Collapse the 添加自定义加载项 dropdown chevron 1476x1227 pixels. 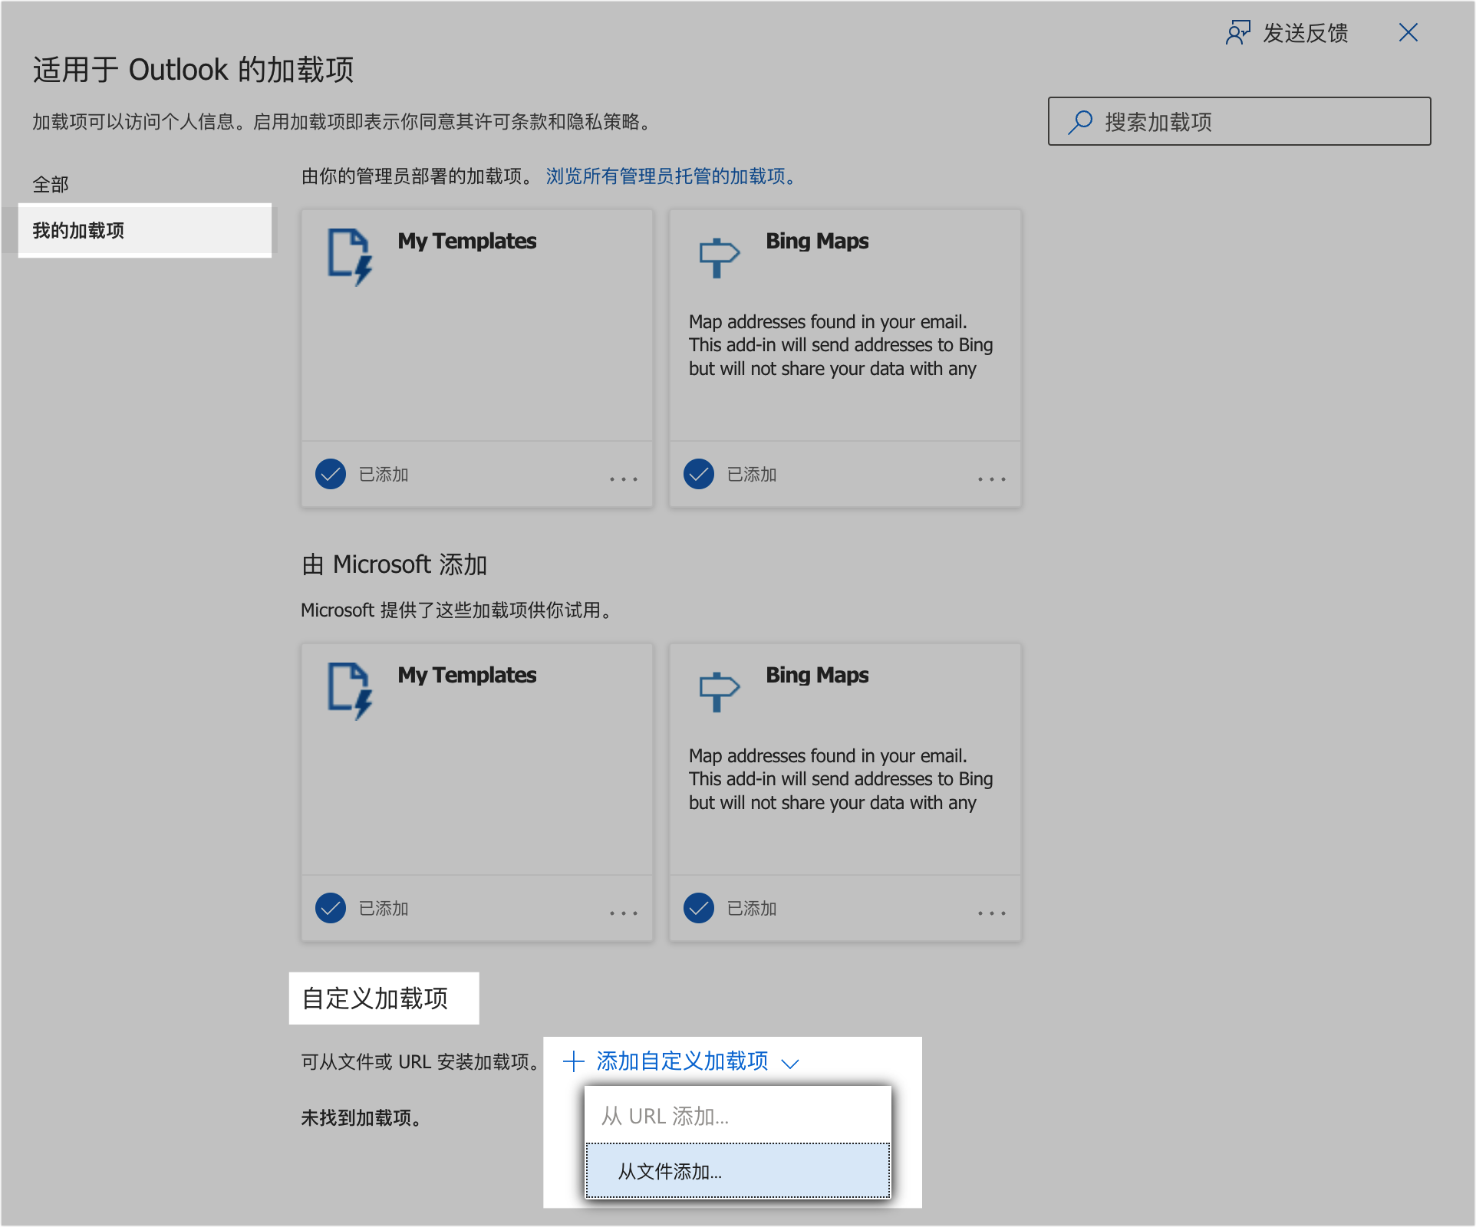pyautogui.click(x=789, y=1063)
